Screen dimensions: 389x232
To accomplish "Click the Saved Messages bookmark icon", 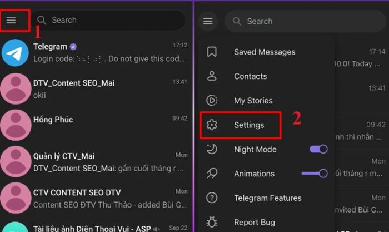I will 212,52.
